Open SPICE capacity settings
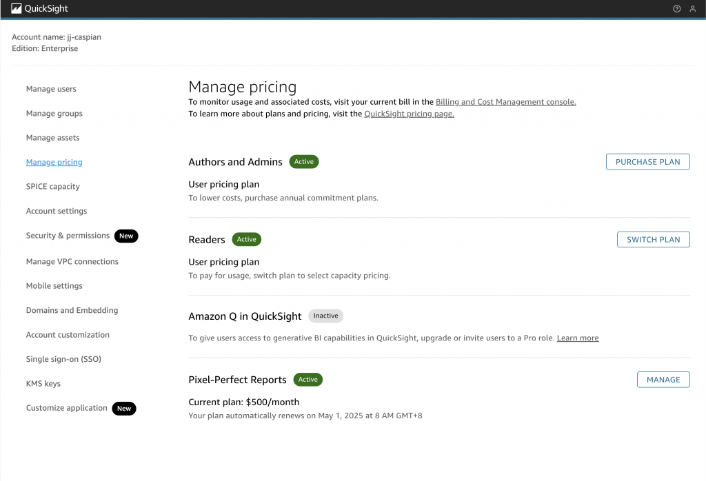Image resolution: width=706 pixels, height=481 pixels. [52, 187]
